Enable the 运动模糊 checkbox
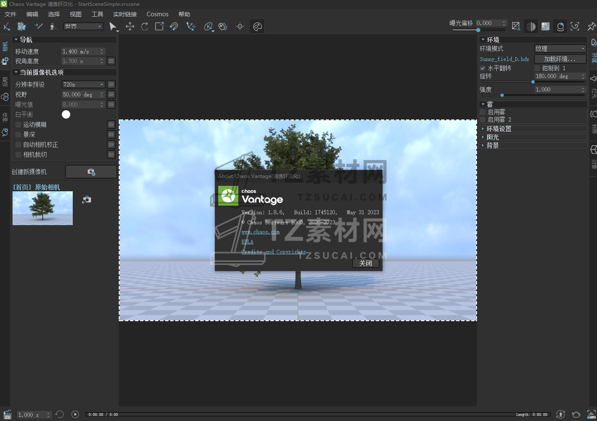The height and width of the screenshot is (421, 597). pos(18,124)
